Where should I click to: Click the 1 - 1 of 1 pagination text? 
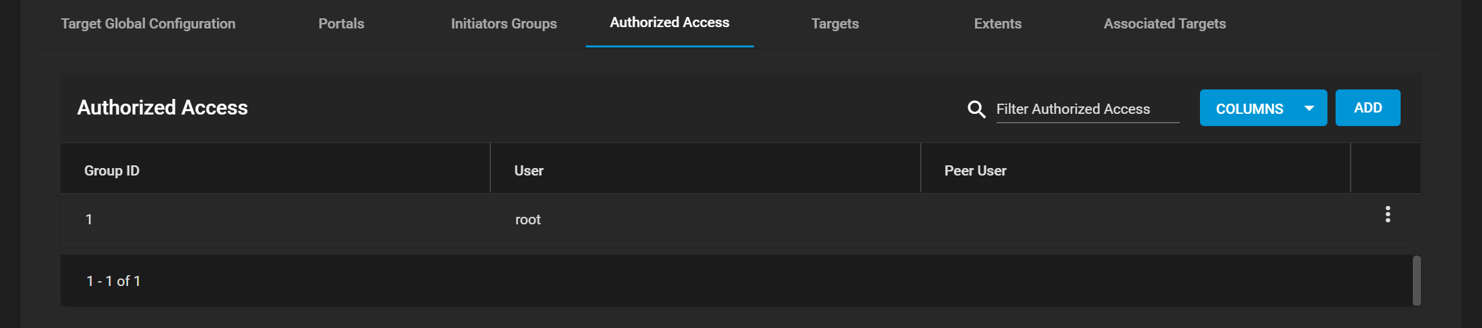point(113,281)
